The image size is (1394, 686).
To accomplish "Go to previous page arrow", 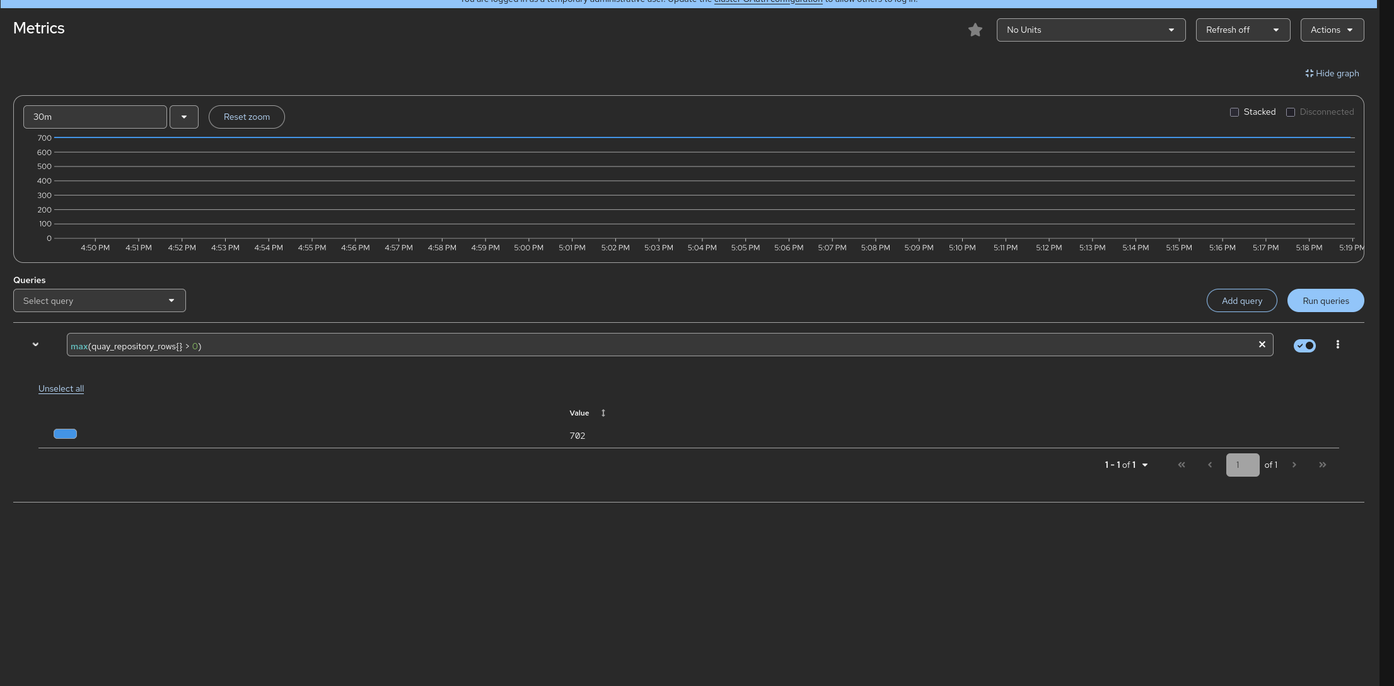I will click(1209, 465).
